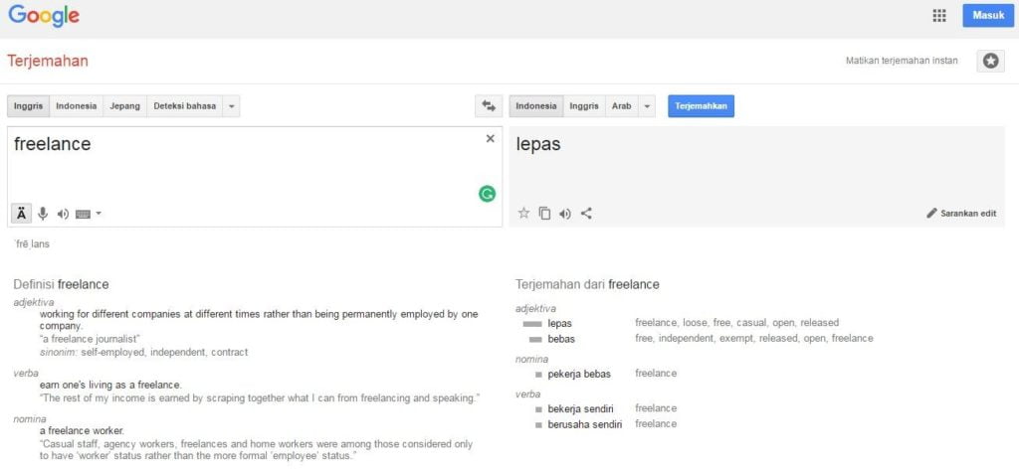The width and height of the screenshot is (1019, 470).
Task: Open the Google logo homepage
Action: pos(44,16)
